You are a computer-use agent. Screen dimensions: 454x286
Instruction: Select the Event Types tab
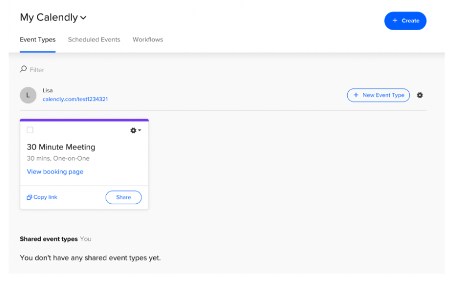coord(37,40)
